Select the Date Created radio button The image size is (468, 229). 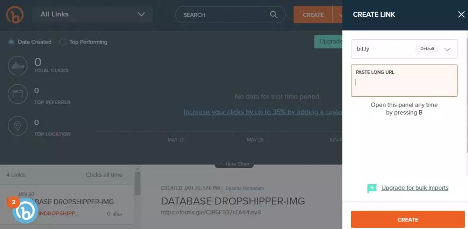(x=11, y=42)
